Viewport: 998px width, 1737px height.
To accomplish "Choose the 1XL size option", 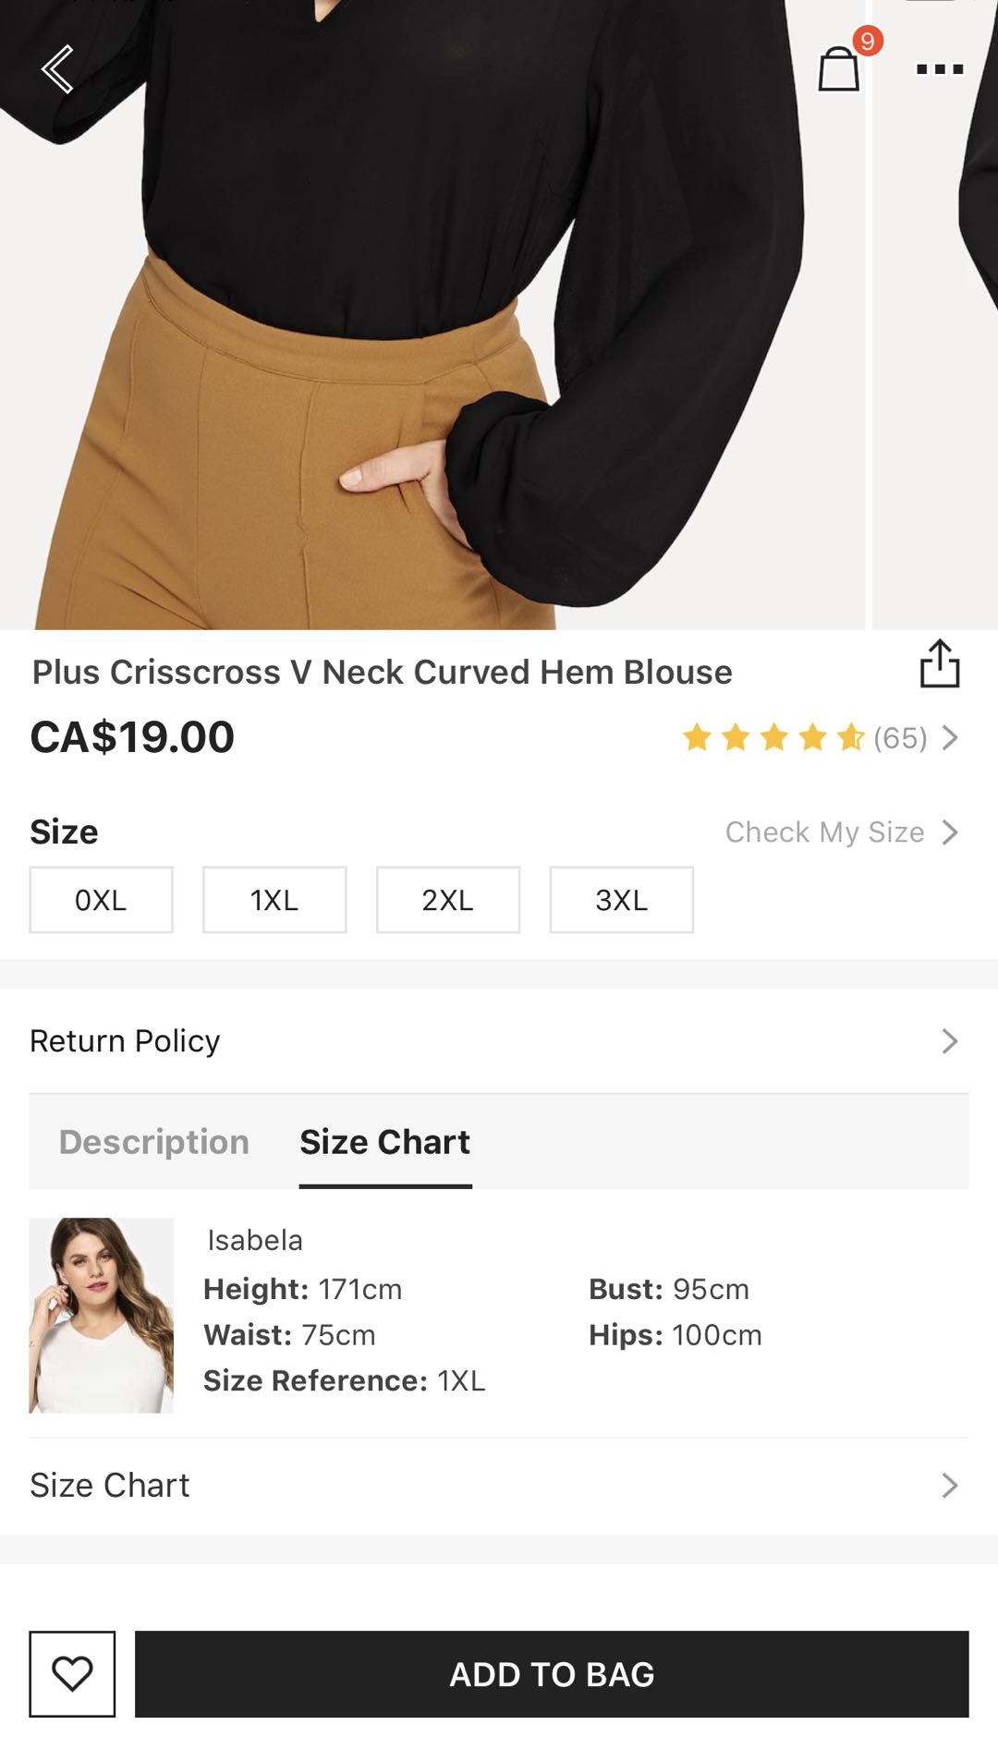I will 274,900.
